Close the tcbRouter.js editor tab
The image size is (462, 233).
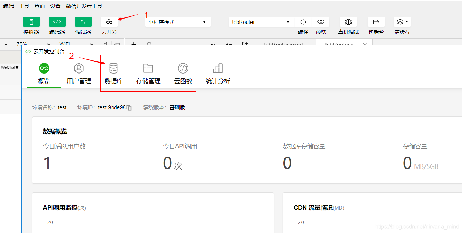click(364, 44)
